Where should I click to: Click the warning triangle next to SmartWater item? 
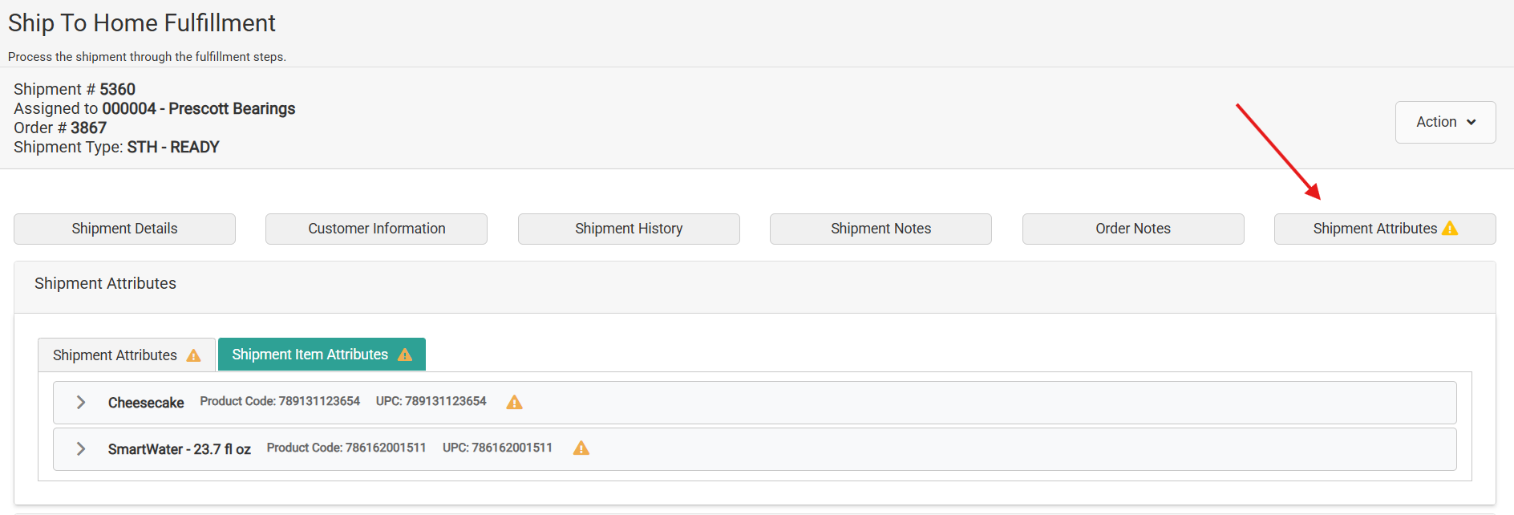point(581,448)
